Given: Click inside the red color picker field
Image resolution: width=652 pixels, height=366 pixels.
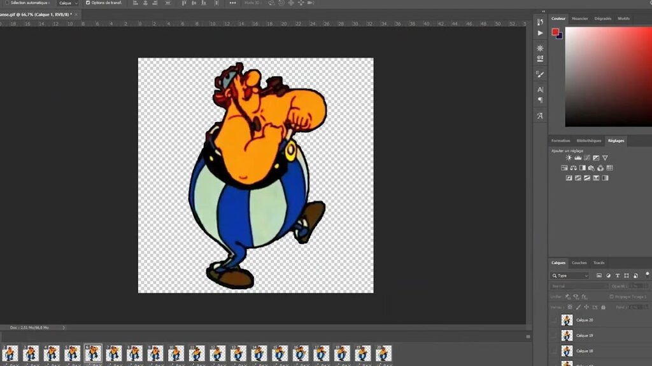Looking at the screenshot, I should (608, 77).
